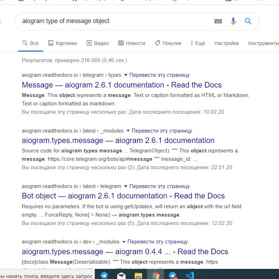Open 'Message — aiogram 2.6.1 documentation' result
The height and width of the screenshot is (279, 279).
[122, 85]
